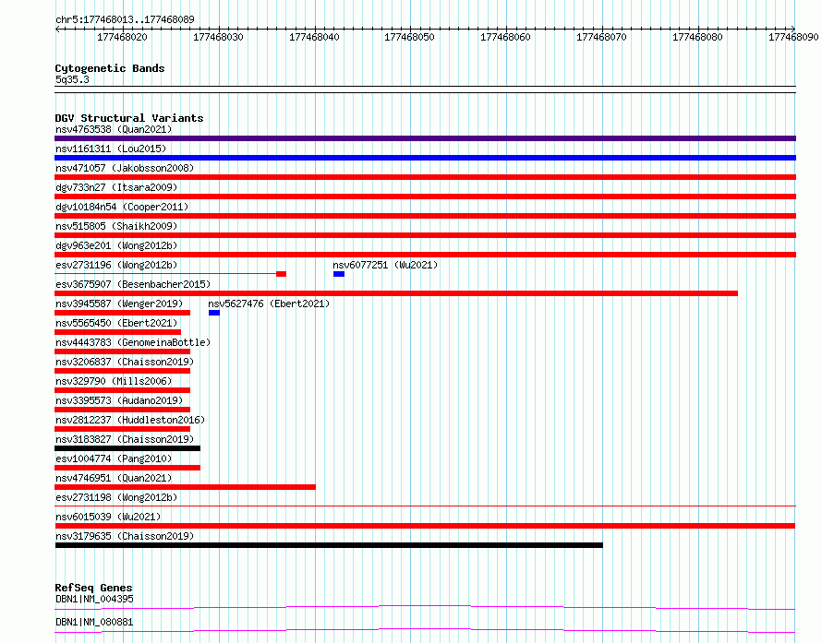Click the small blue nsv6077251 bar
This screenshot has width=822, height=643.
coord(339,274)
